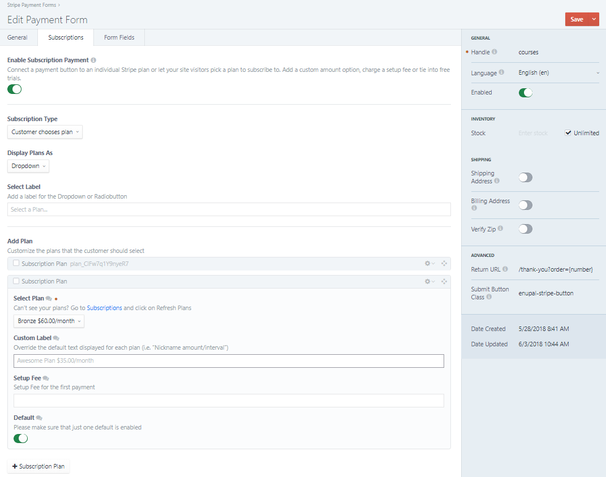
Task: Click Return URL input field
Action: click(x=558, y=269)
